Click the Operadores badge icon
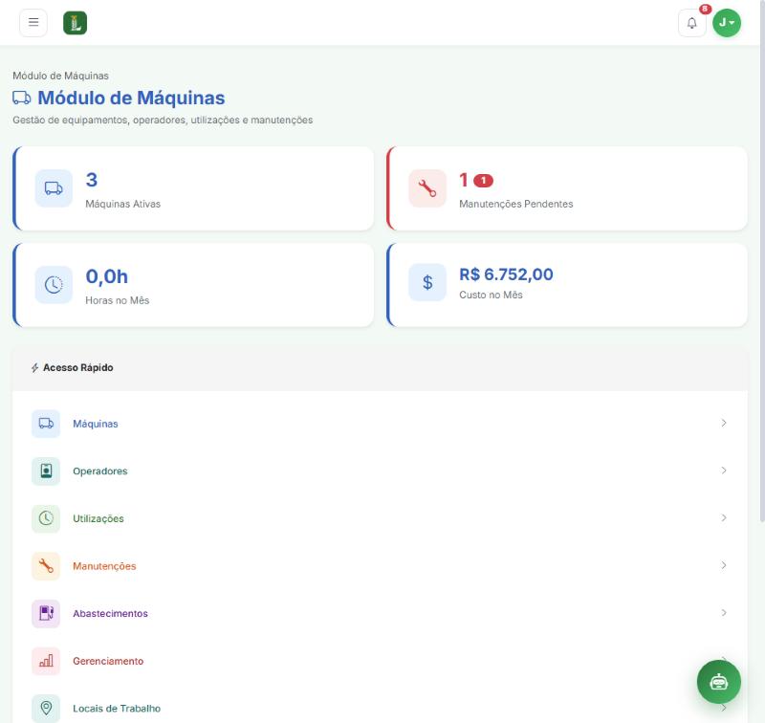 coord(46,471)
